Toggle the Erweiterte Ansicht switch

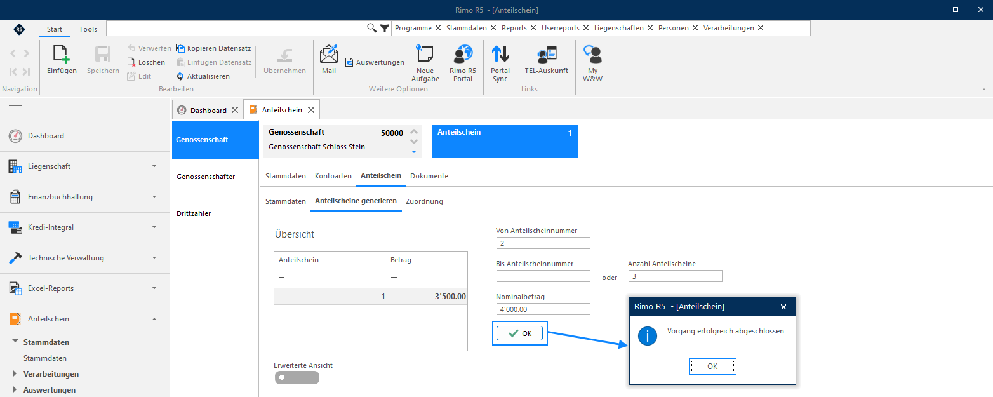(x=297, y=377)
